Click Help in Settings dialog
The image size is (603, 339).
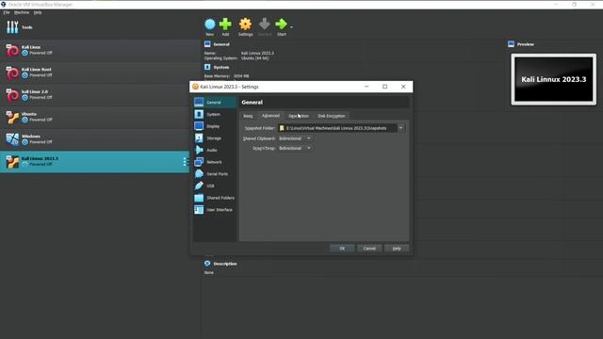397,249
